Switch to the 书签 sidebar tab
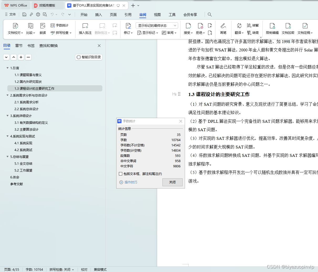318x272 pixels. 31,45
